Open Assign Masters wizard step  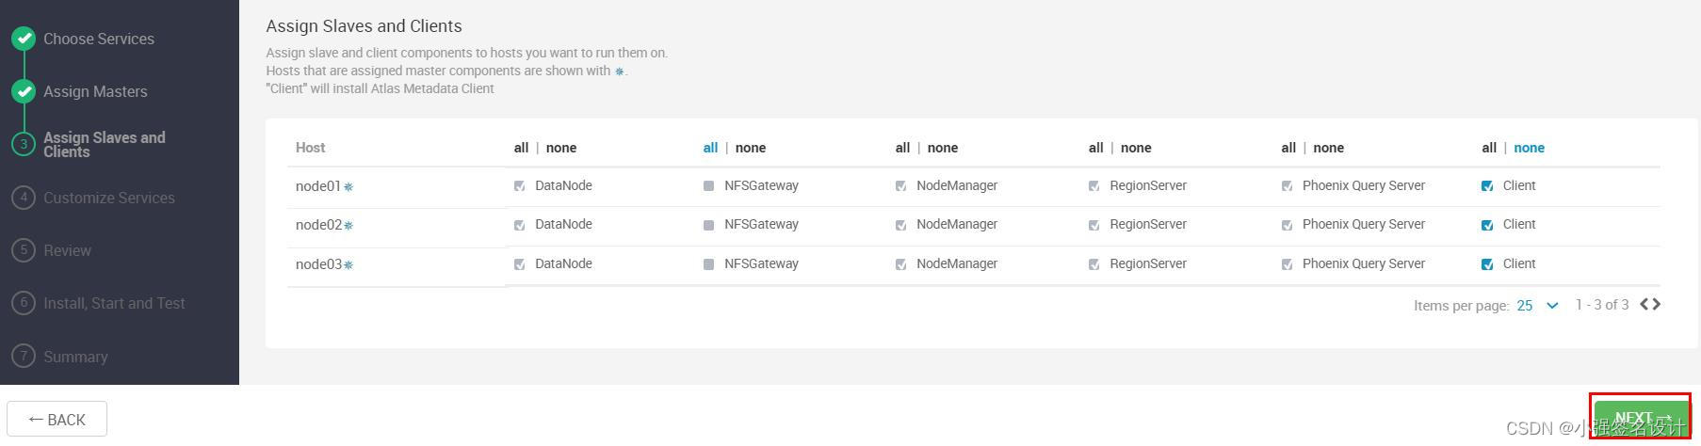(95, 91)
